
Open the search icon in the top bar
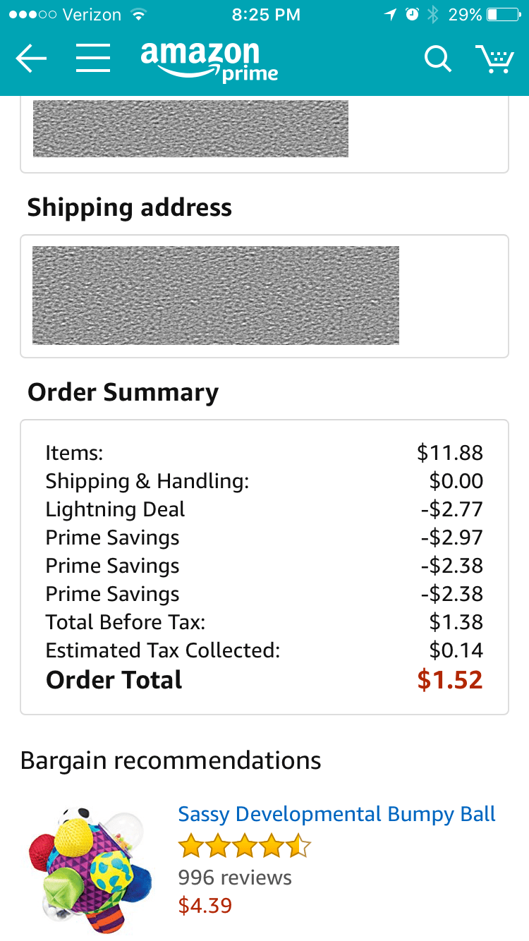click(437, 59)
